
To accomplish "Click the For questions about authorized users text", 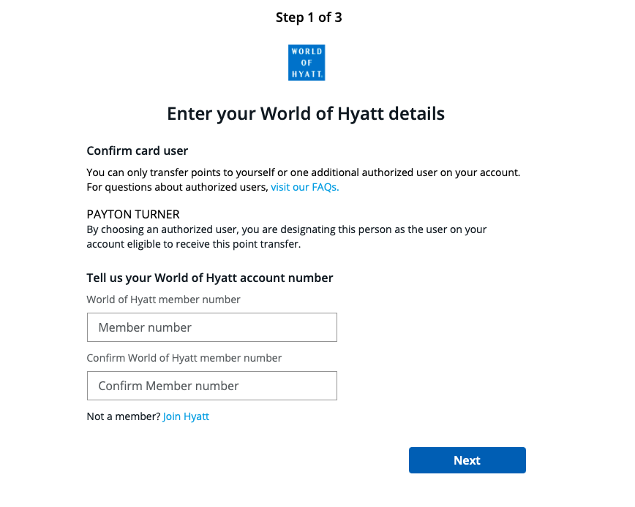I will [178, 187].
